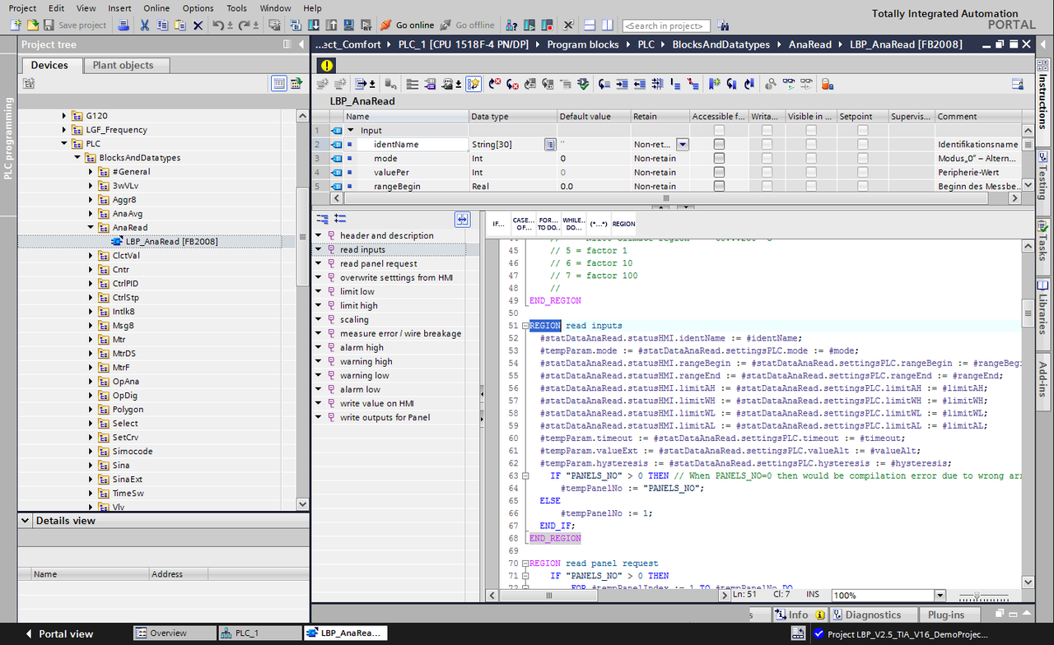1054x645 pixels.
Task: Open the zoom level dropdown showing 100%
Action: [x=940, y=595]
